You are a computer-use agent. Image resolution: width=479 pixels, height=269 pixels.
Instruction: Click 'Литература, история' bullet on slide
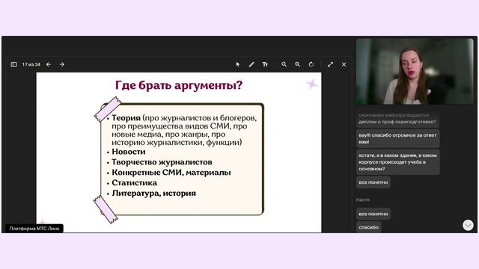click(153, 193)
